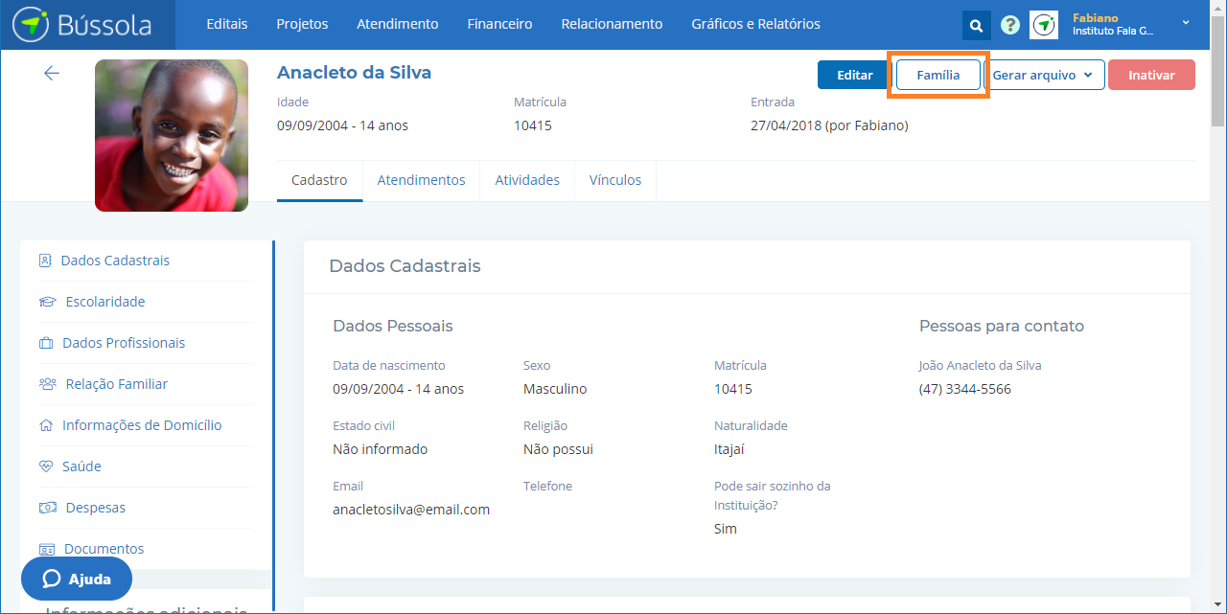Click the Bússola compass logo
1227x614 pixels.
coord(31,25)
